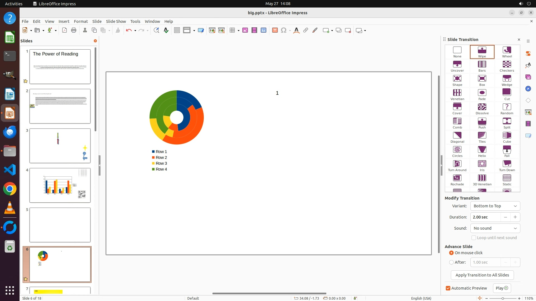Enable the After advance slide radio button
The height and width of the screenshot is (301, 536).
coord(451,262)
